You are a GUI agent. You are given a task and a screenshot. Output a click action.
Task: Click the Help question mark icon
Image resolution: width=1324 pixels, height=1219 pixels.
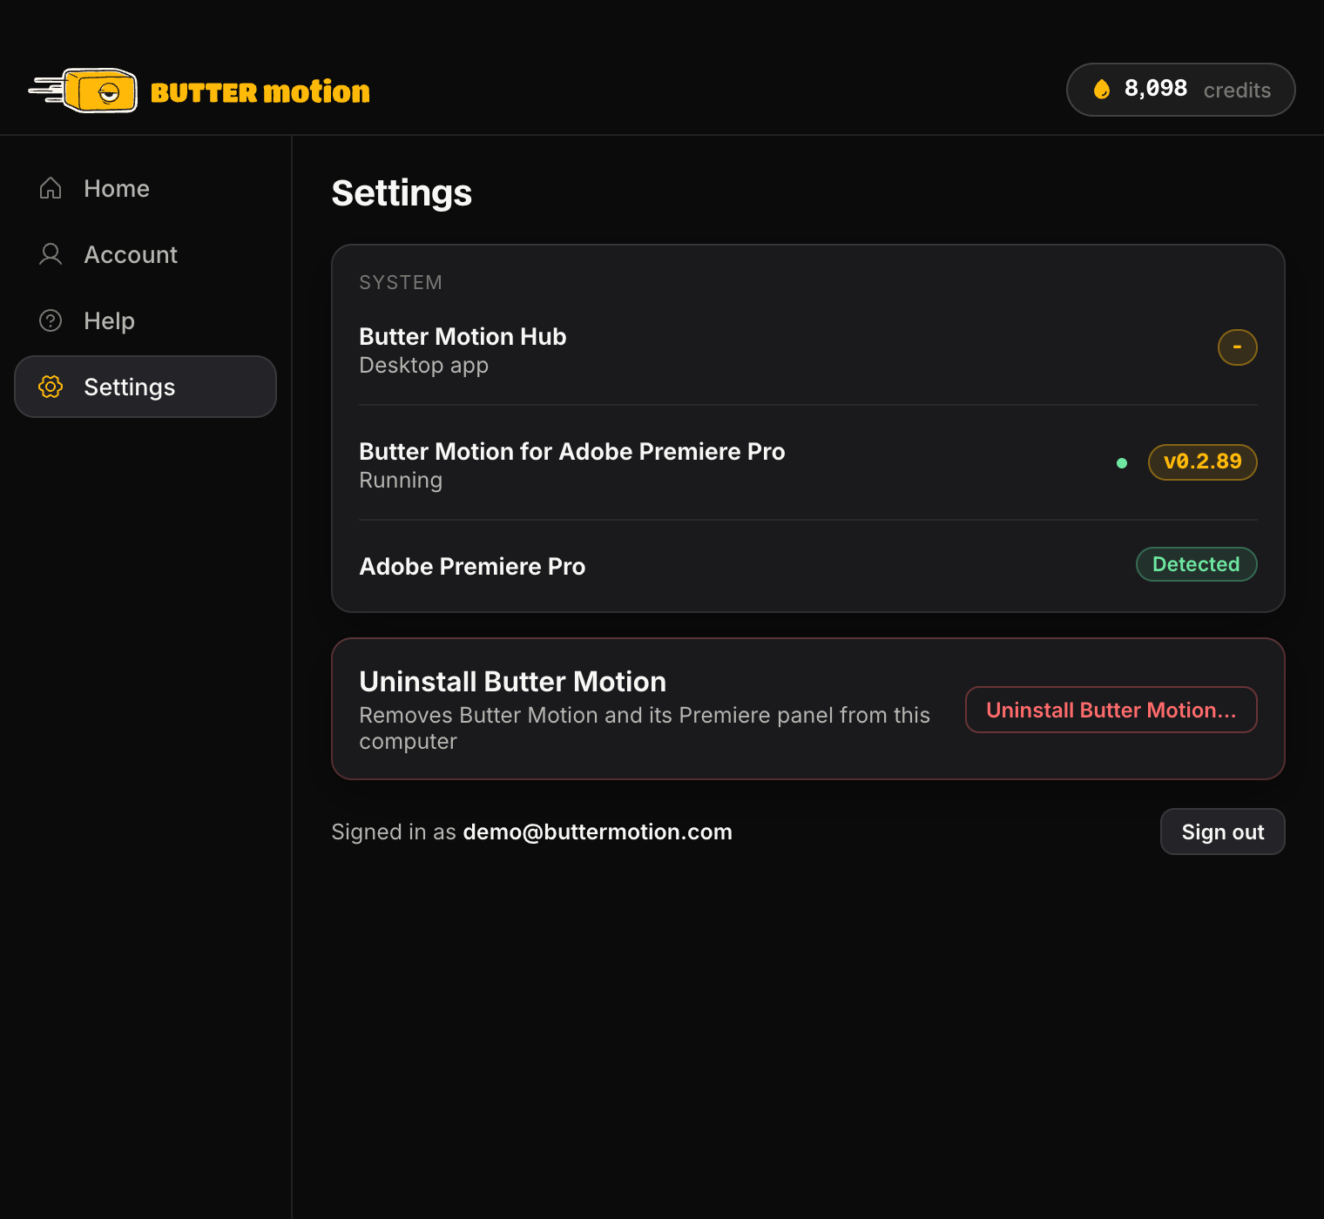pos(51,320)
